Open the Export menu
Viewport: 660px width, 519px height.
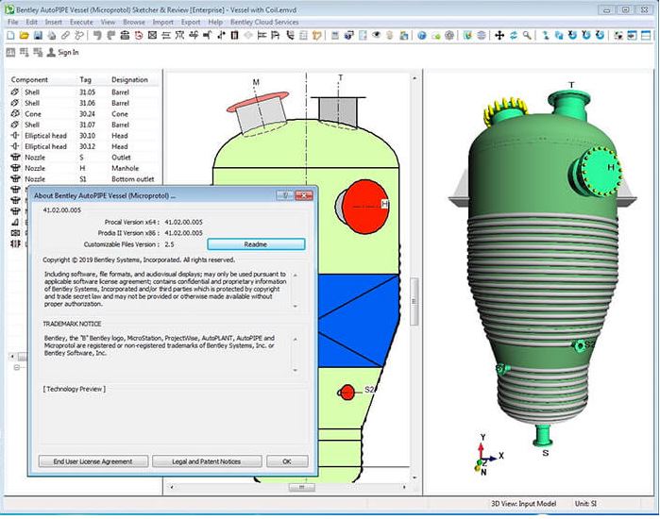[x=191, y=22]
